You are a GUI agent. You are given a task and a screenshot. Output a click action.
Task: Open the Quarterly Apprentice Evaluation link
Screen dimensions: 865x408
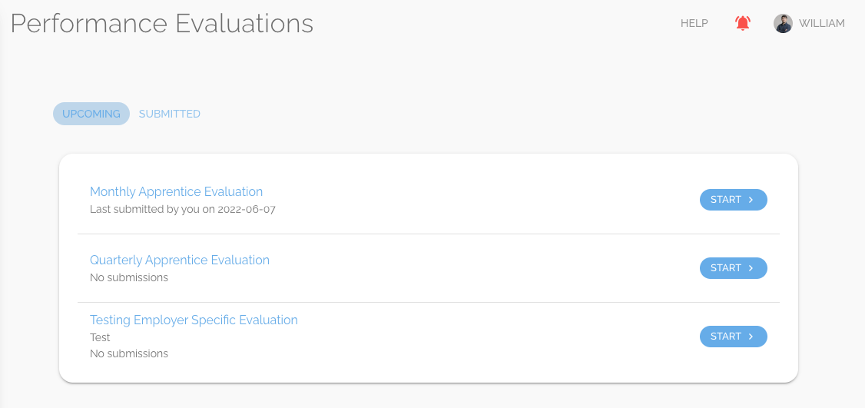point(180,260)
